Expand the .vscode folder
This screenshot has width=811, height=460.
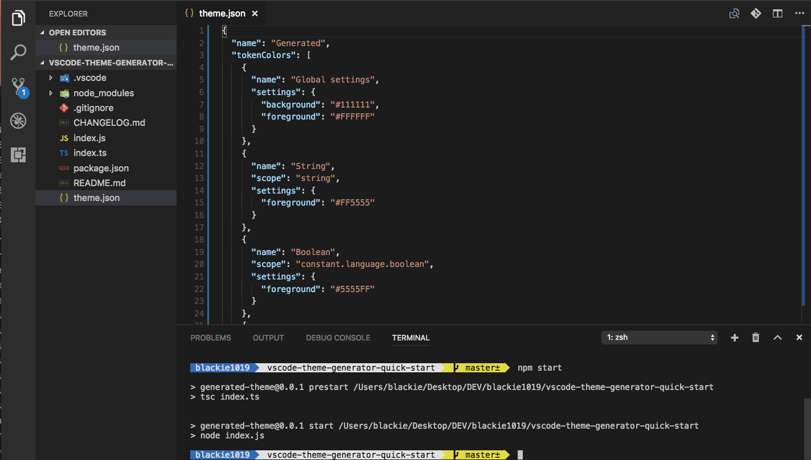(51, 78)
